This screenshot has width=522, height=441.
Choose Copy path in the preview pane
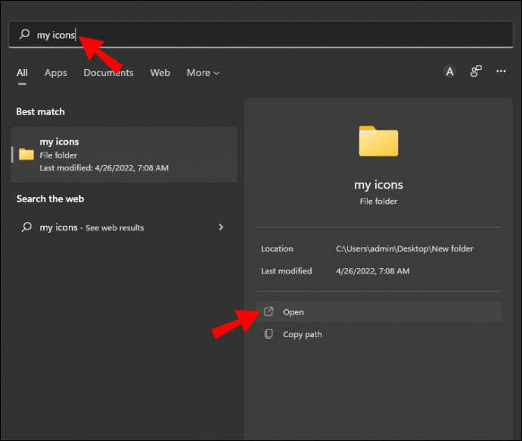302,334
